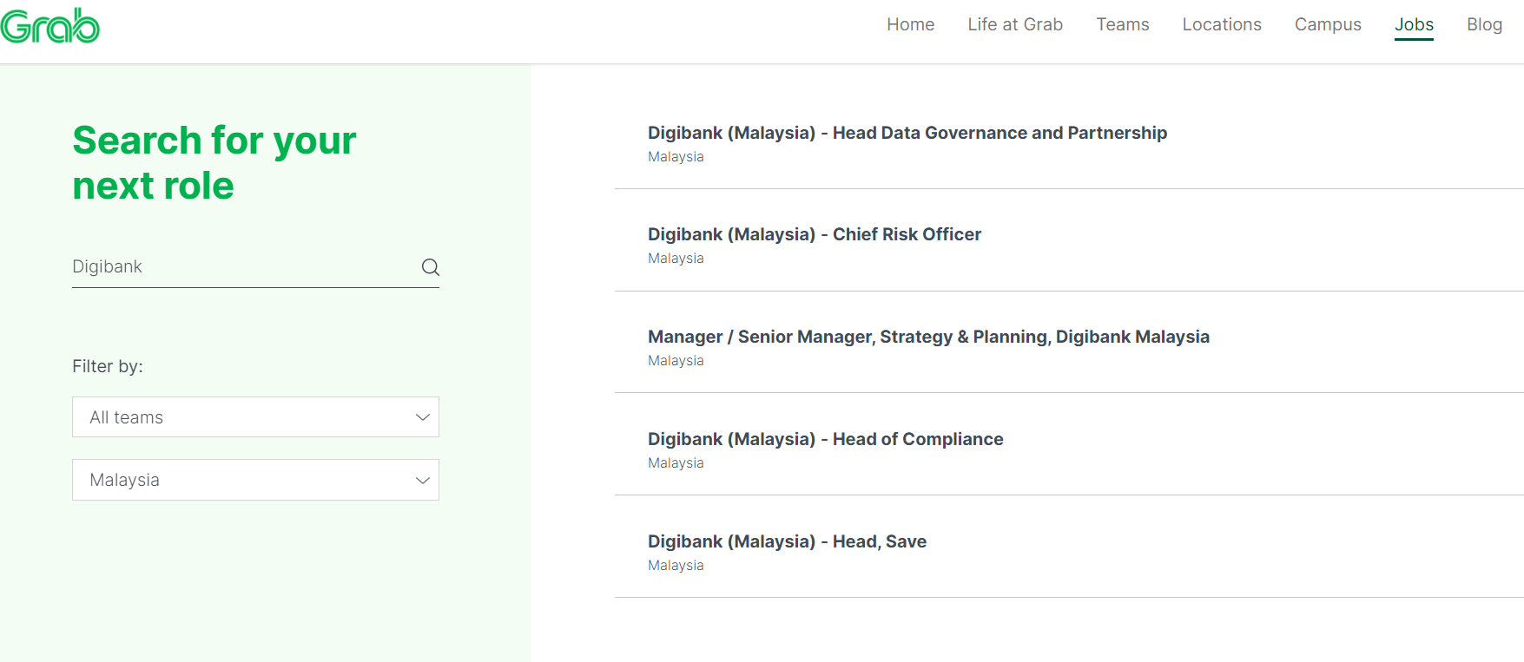The image size is (1524, 662).
Task: Click the Grab logo
Action: pos(50,25)
